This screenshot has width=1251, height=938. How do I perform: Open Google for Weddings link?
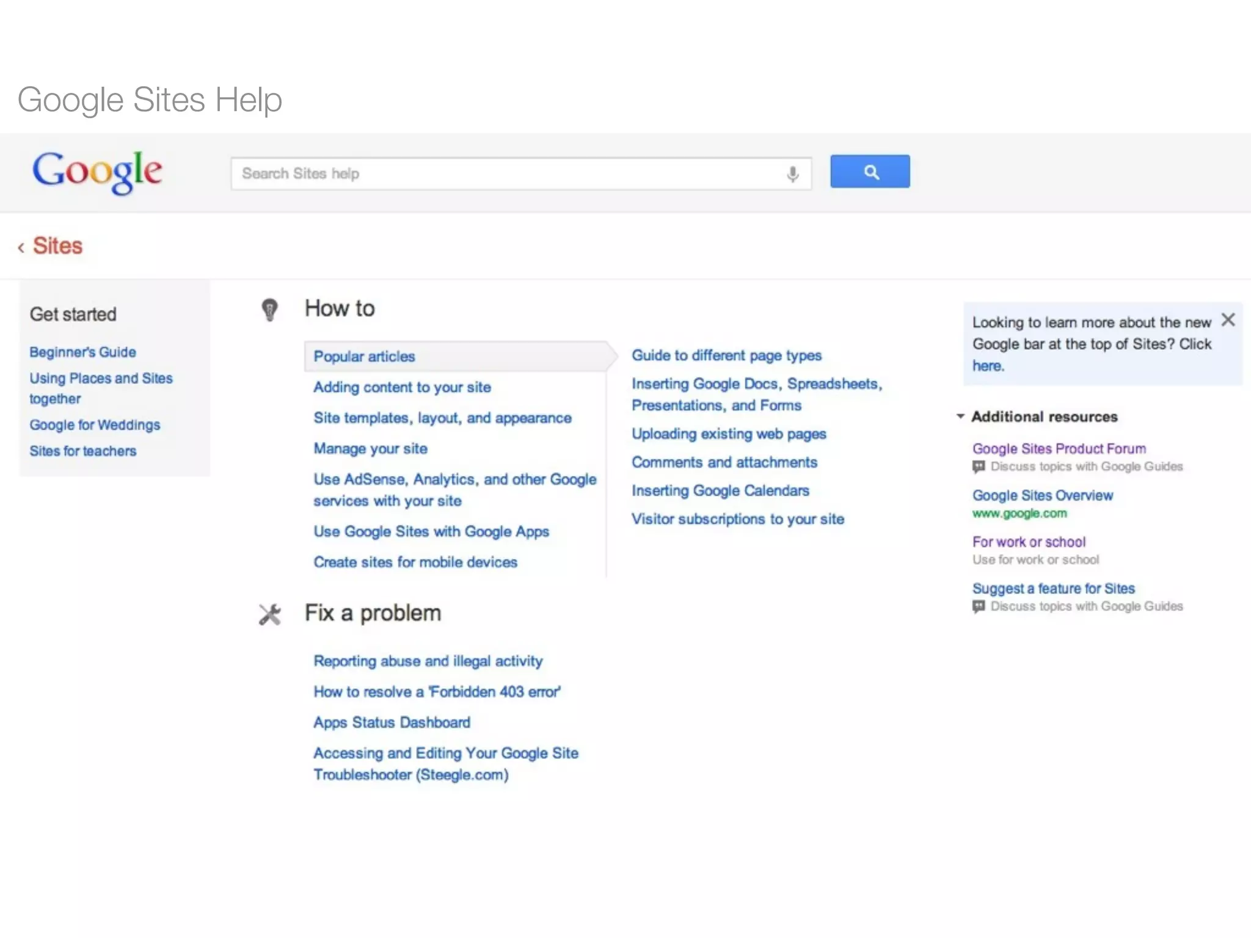point(95,425)
